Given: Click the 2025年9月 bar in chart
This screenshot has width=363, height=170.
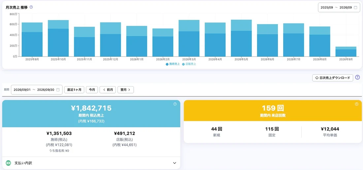Looking at the screenshot, I should click(32, 39).
